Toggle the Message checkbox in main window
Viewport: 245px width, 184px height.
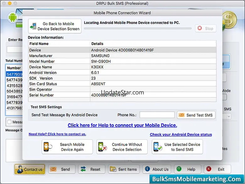coord(9,122)
